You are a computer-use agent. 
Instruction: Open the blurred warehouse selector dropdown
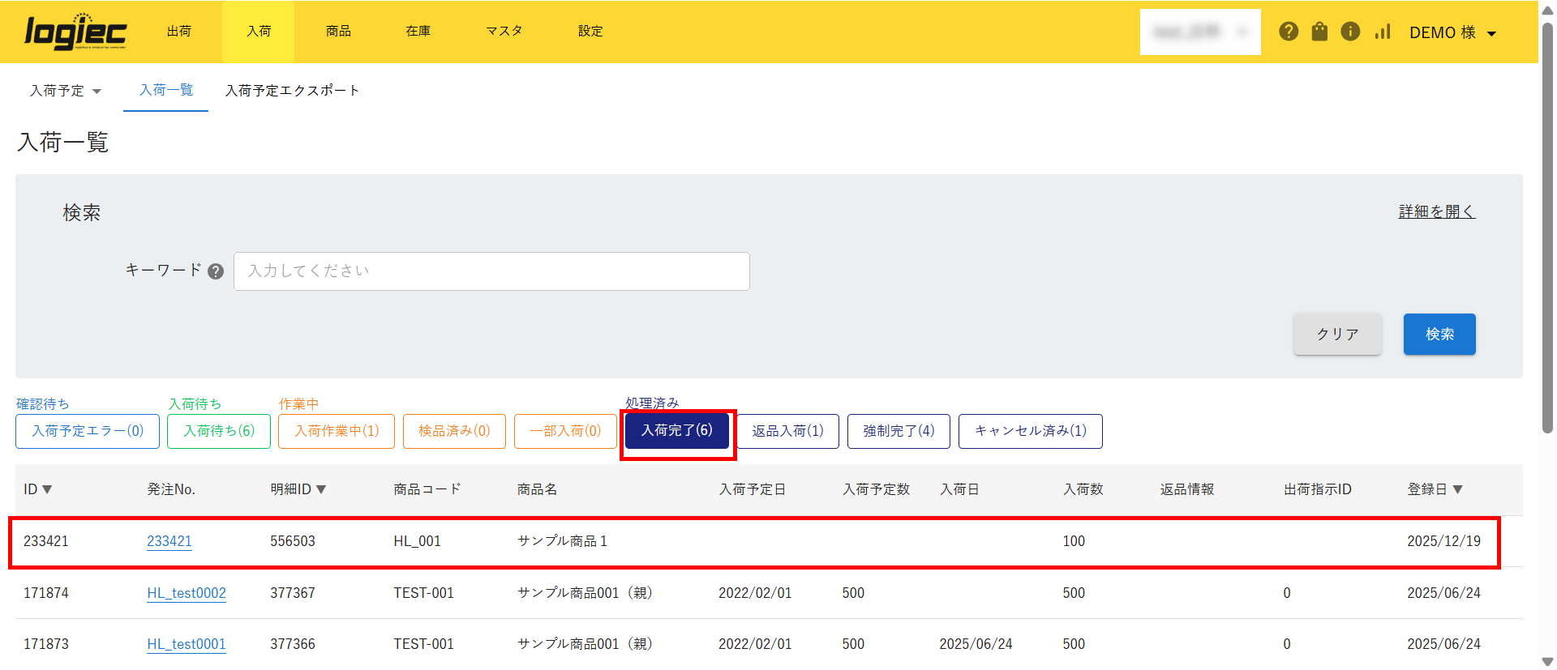point(1200,32)
